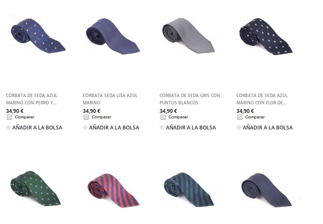Add grey silk tie to bag
The image size is (323, 224).
[x=191, y=128]
